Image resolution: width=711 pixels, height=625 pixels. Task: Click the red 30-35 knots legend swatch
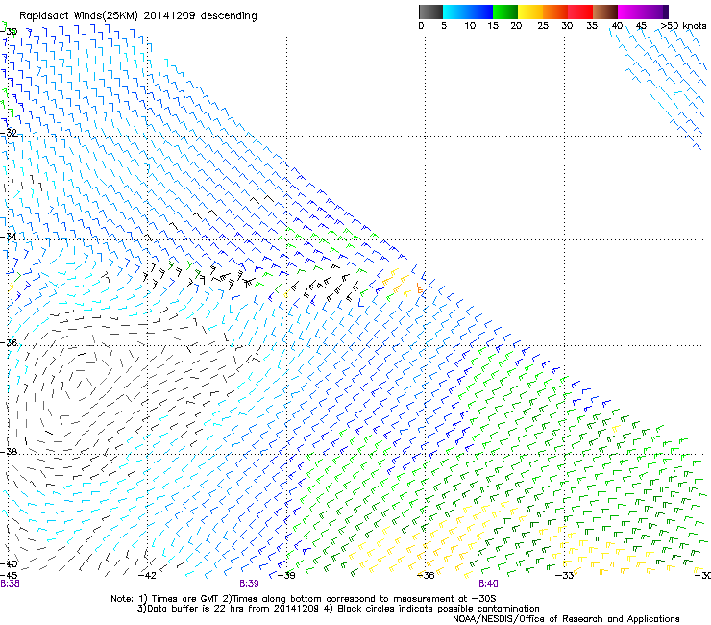(580, 12)
